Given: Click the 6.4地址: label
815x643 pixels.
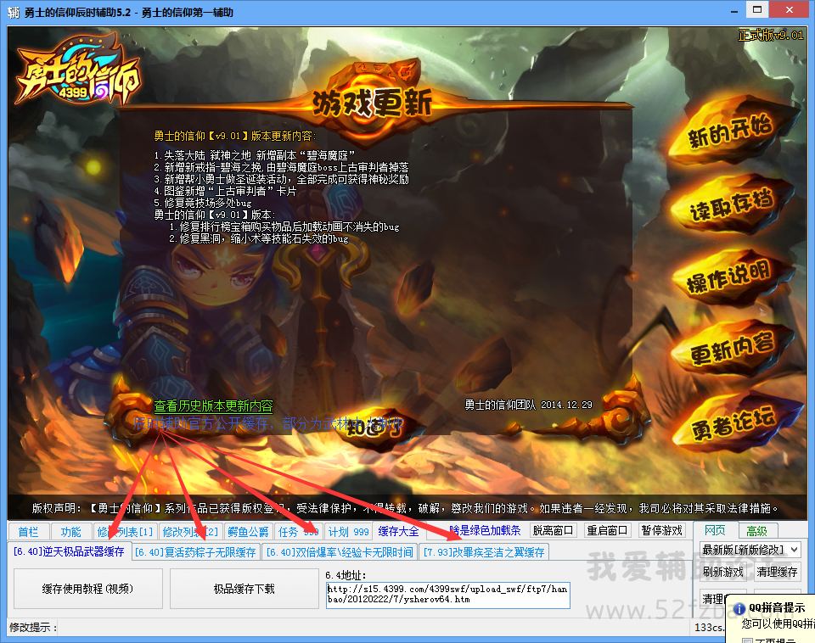Looking at the screenshot, I should [x=346, y=575].
